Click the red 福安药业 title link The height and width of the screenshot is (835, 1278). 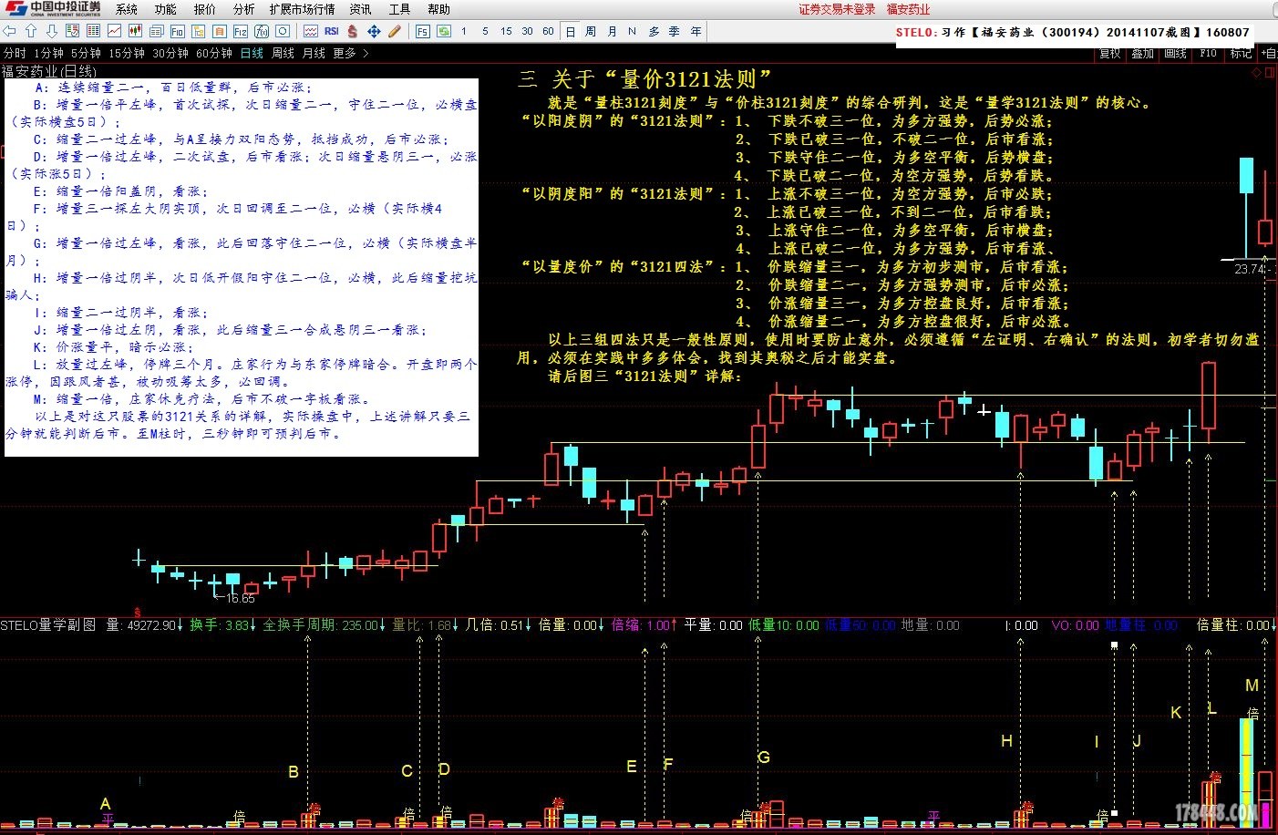908,9
